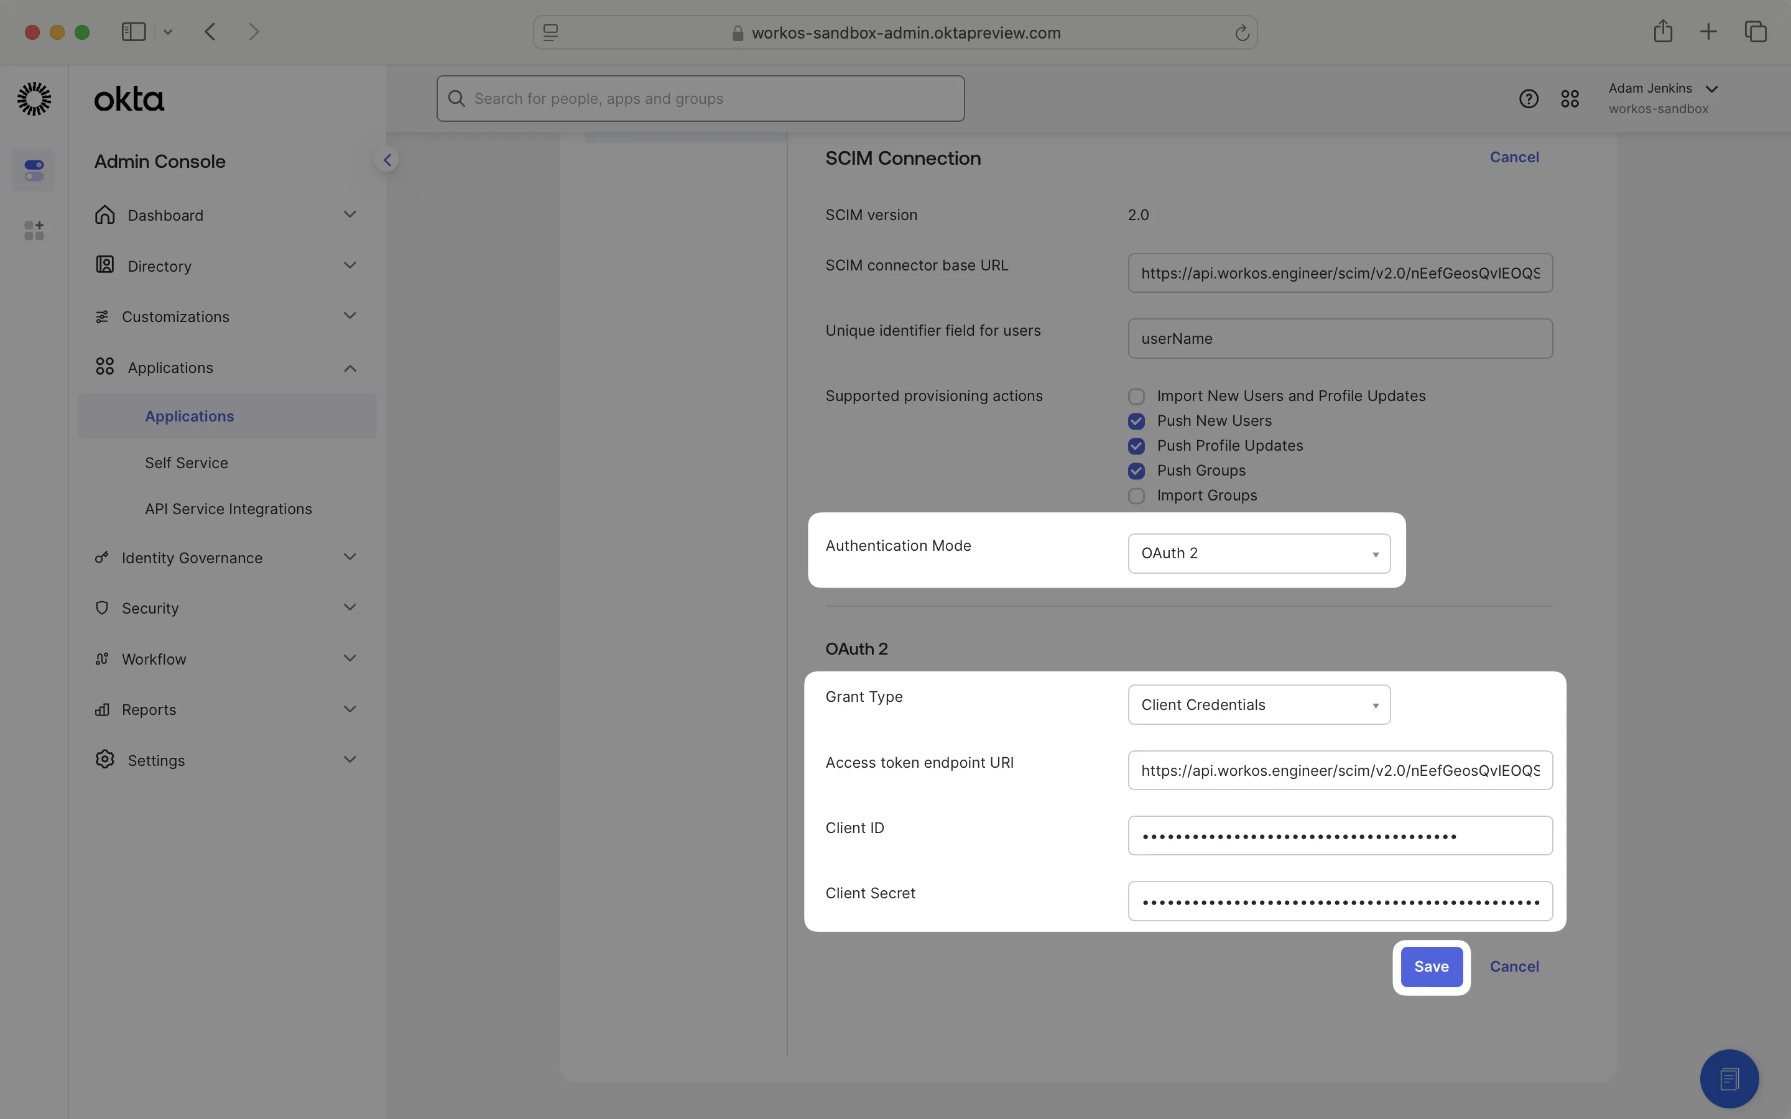This screenshot has height=1119, width=1791.
Task: Click the Dashboard home icon
Action: tap(105, 214)
